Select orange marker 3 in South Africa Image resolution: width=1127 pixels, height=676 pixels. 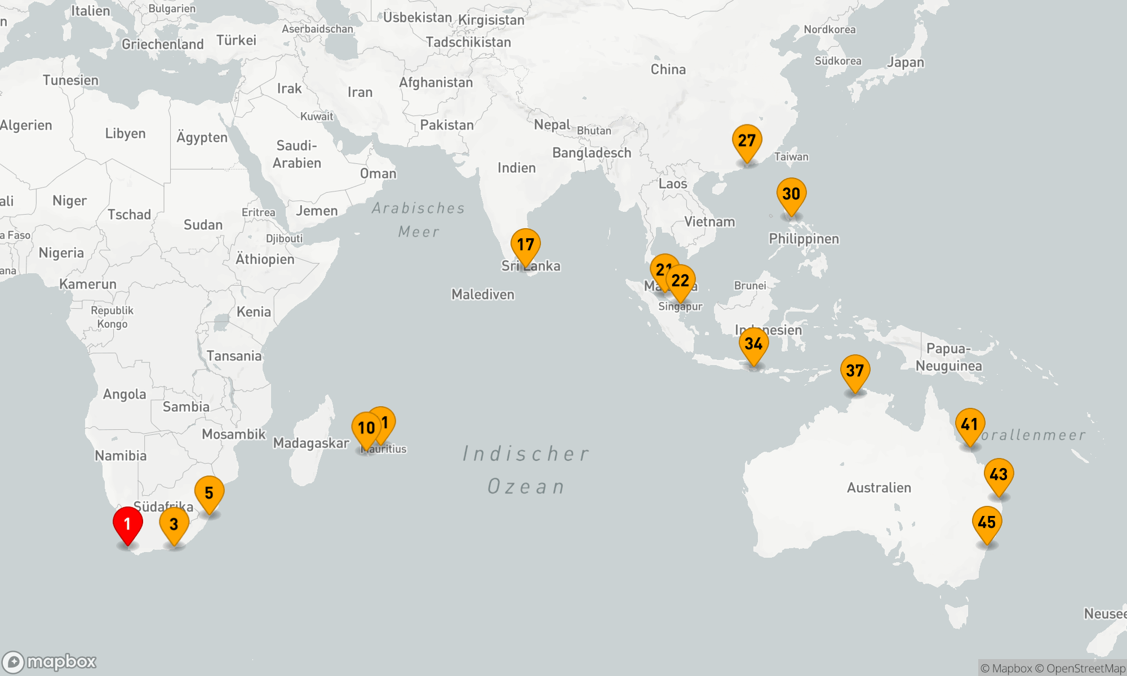click(174, 523)
